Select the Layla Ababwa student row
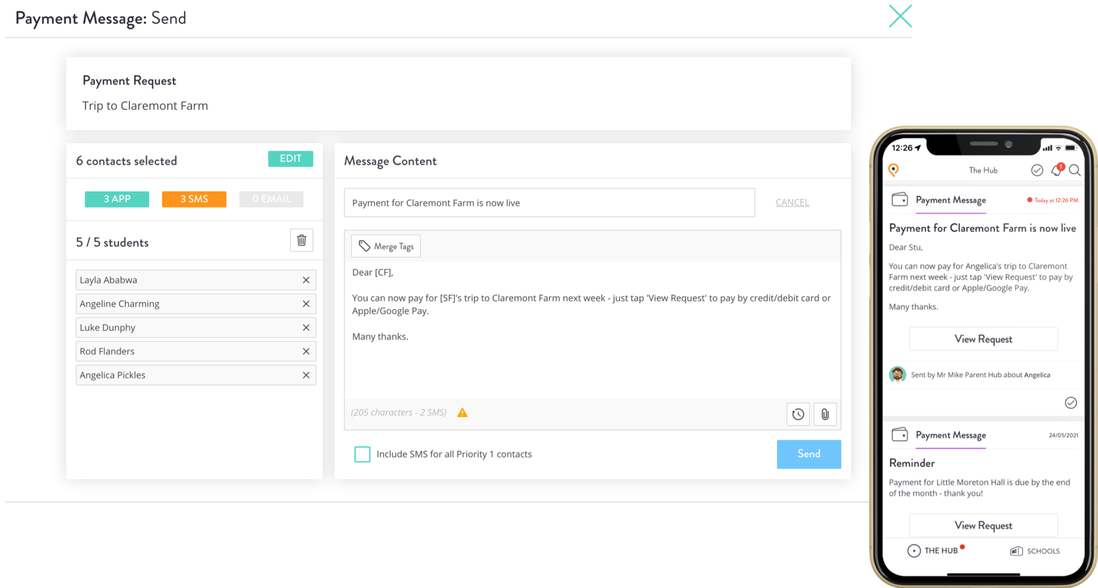Viewport: 1098px width, 588px height. point(196,280)
